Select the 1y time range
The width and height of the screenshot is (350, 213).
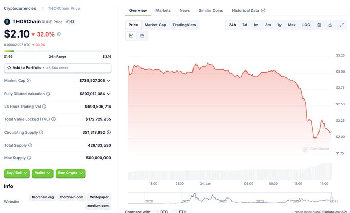point(279,25)
